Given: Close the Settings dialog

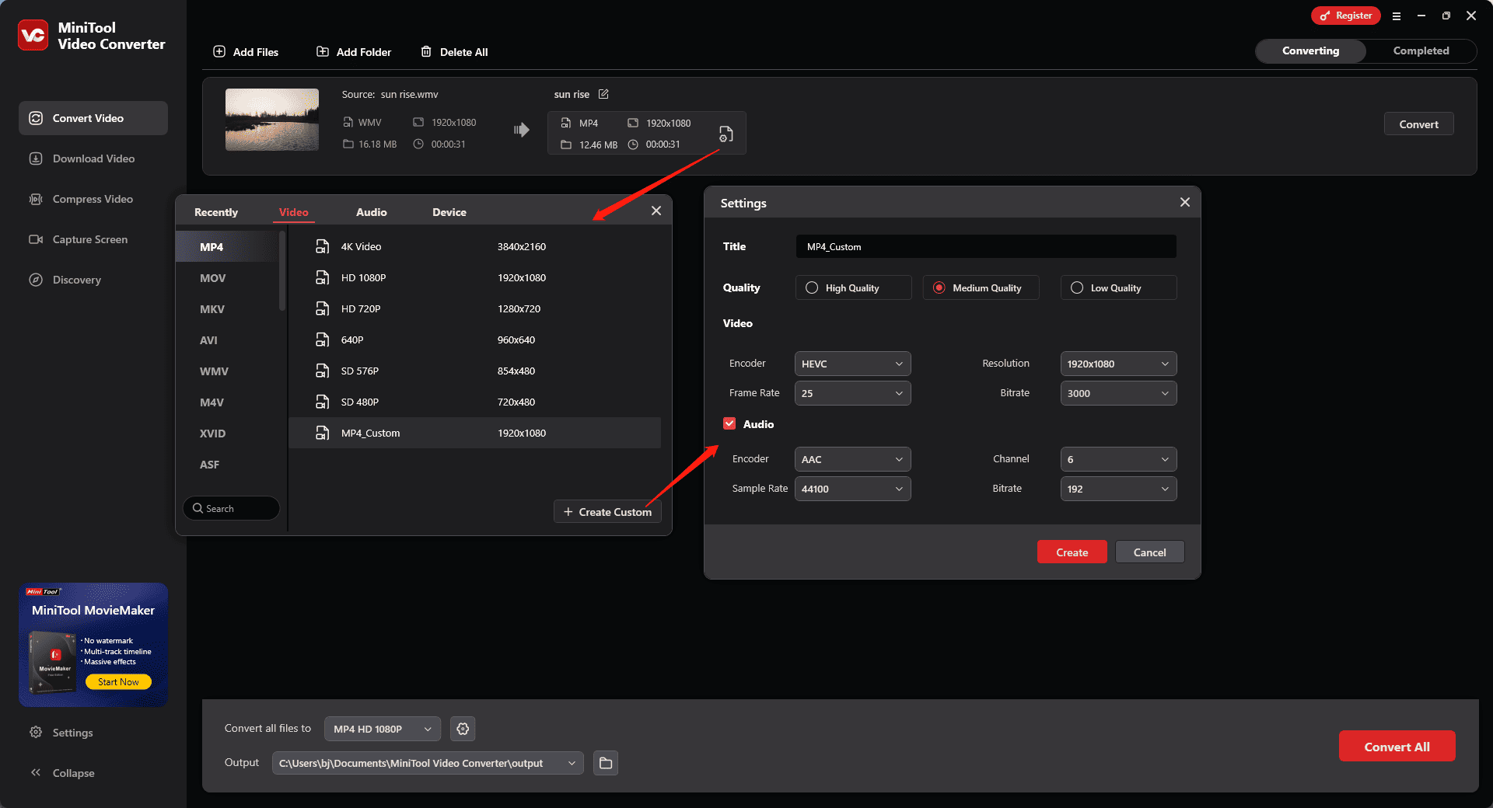Looking at the screenshot, I should point(1184,202).
